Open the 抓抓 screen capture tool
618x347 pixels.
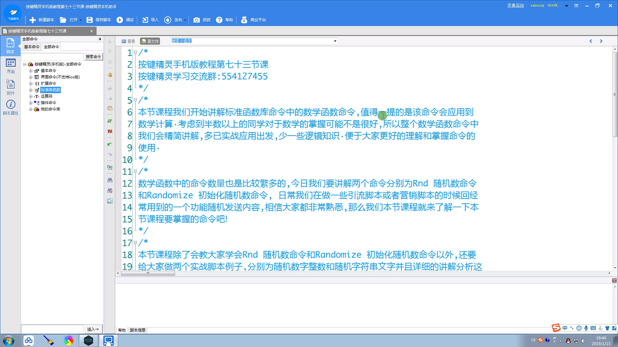(x=201, y=20)
